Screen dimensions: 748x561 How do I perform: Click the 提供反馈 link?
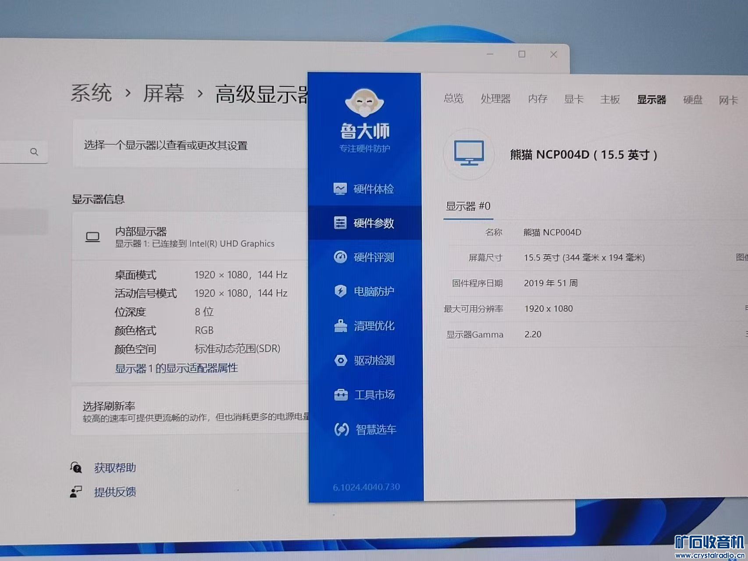point(115,492)
